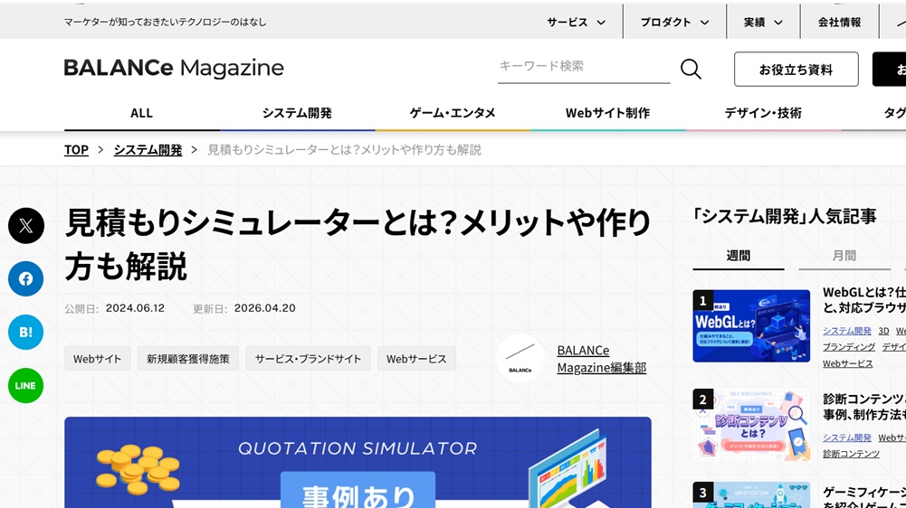Screen dimensions: 906x508
Task: Go to TOP breadcrumb link
Action: (76, 150)
